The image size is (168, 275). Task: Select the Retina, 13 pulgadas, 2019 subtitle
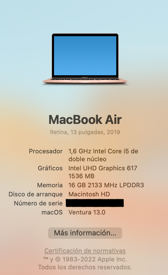click(85, 132)
